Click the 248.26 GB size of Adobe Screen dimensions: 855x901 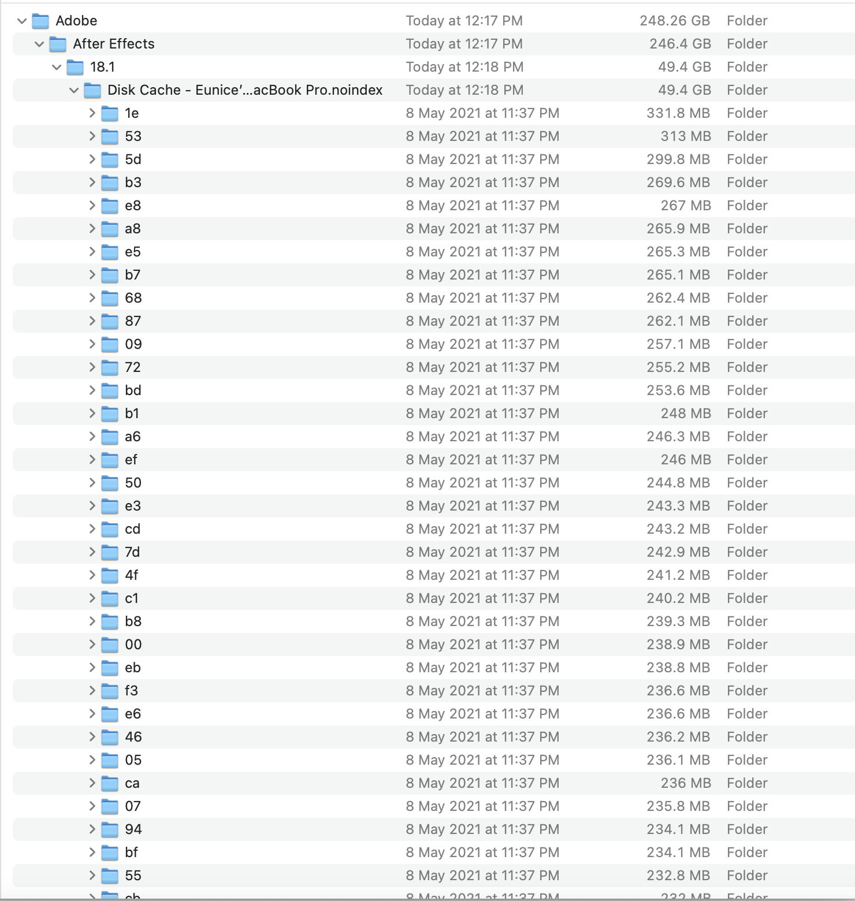click(675, 21)
